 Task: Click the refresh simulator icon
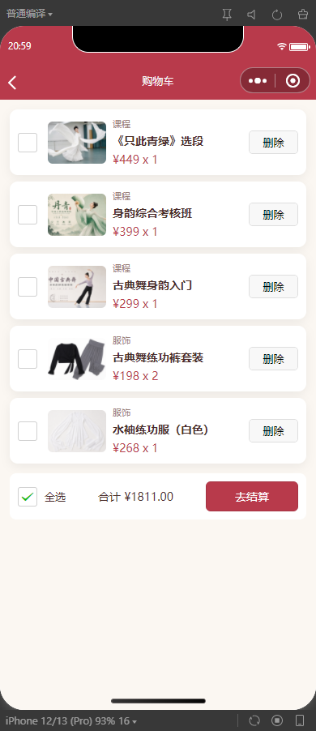coord(277,15)
